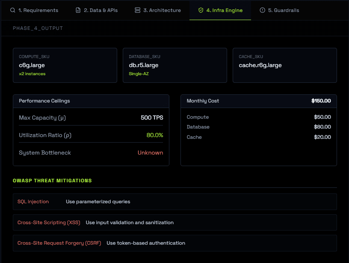The width and height of the screenshot is (349, 263).
Task: Open the Cross-Site Request Forgery (CSRF) entry
Action: (59, 243)
